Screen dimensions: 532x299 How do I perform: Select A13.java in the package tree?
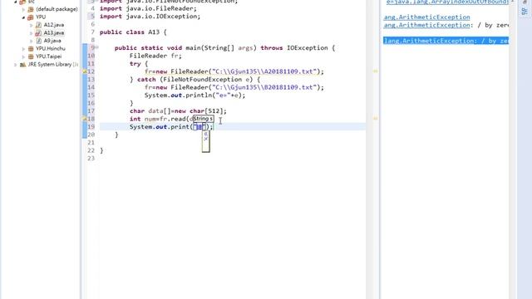pyautogui.click(x=53, y=33)
